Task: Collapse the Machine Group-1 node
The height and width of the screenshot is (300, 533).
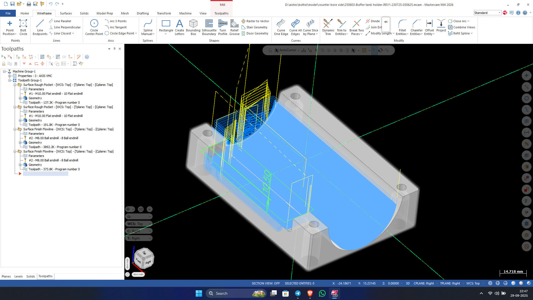Action: (4, 71)
